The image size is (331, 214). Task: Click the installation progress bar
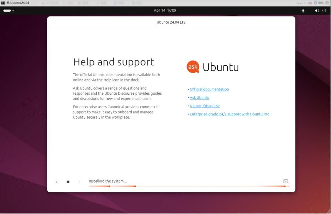tap(189, 186)
